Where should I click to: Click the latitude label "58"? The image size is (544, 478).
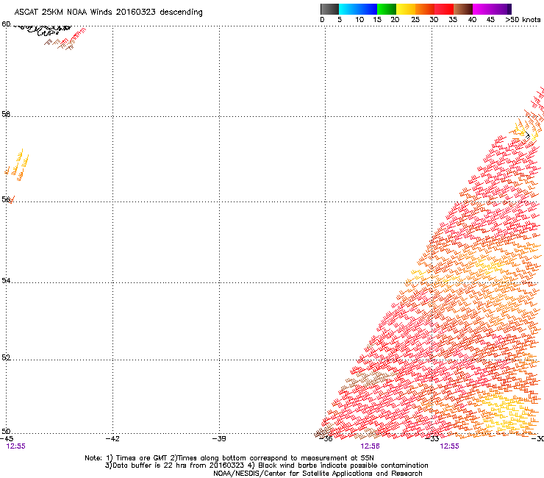pos(6,114)
